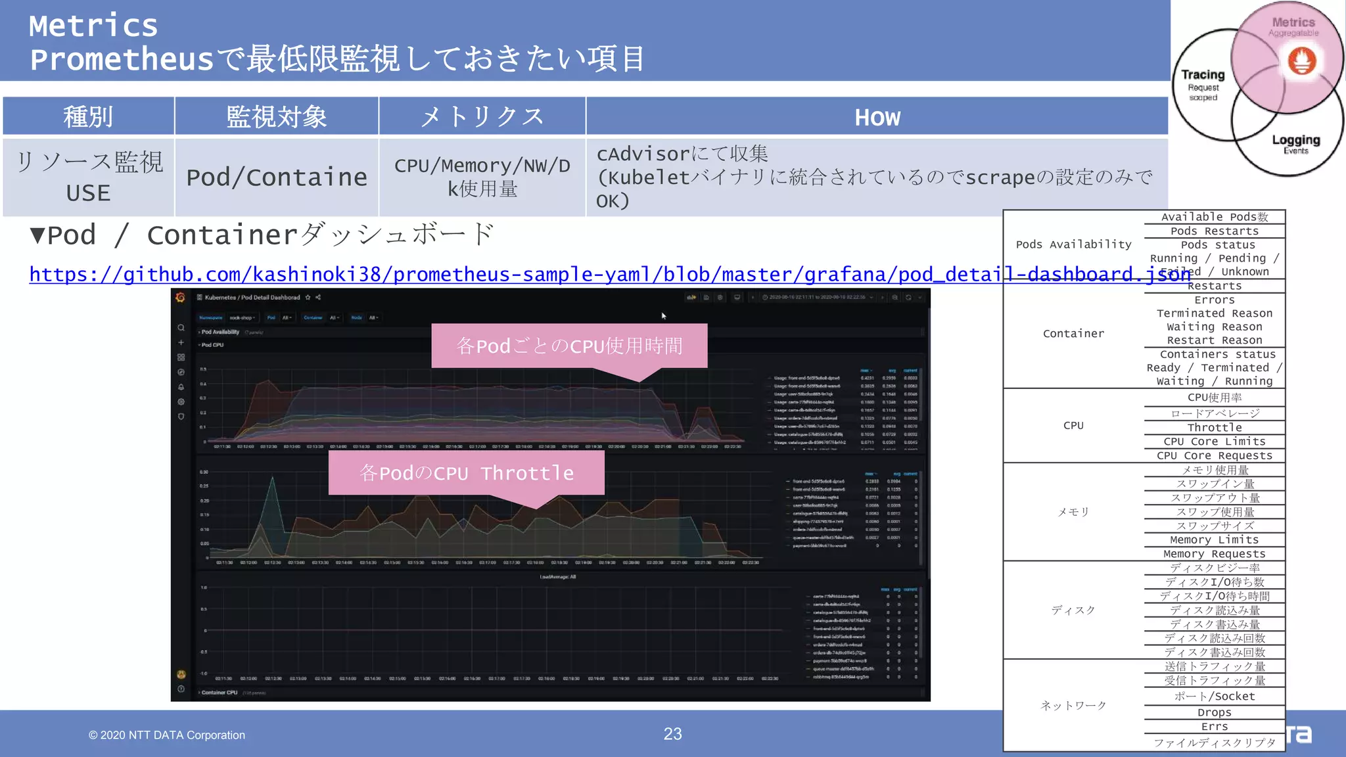Viewport: 1346px width, 757px height.
Task: Open the Pod variable All dropdown
Action: (287, 318)
